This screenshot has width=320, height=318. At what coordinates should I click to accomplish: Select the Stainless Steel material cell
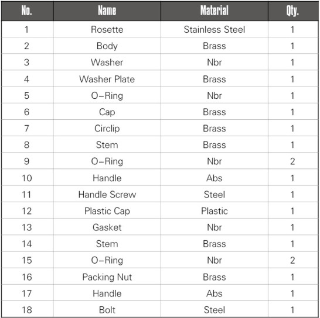215,29
